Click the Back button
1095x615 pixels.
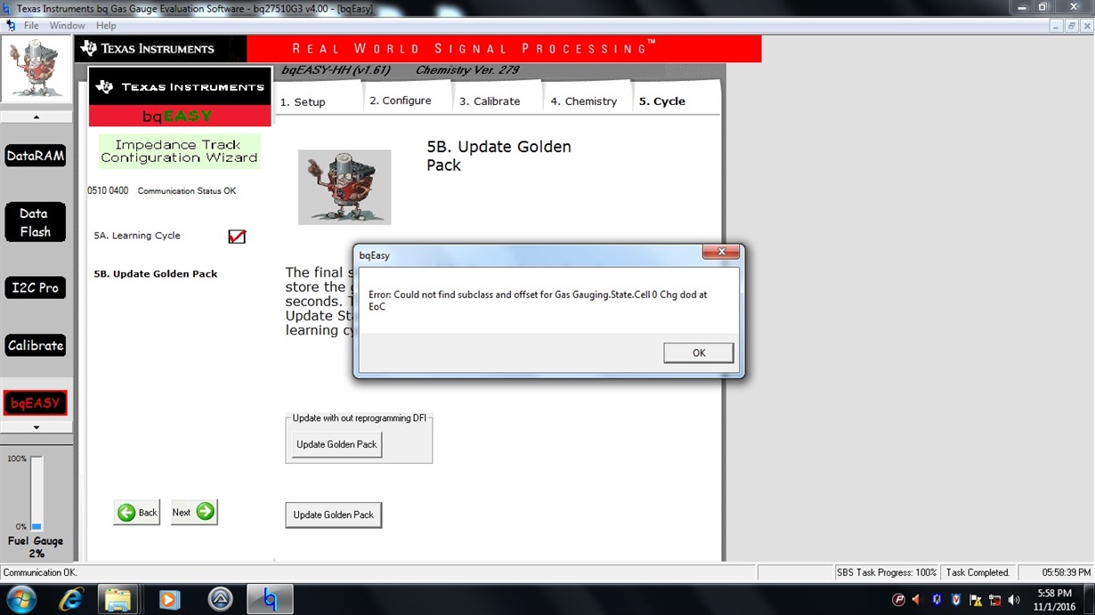[x=137, y=512]
